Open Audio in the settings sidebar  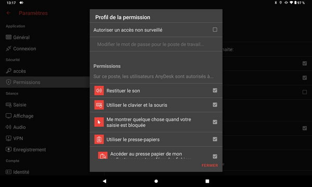(20, 127)
